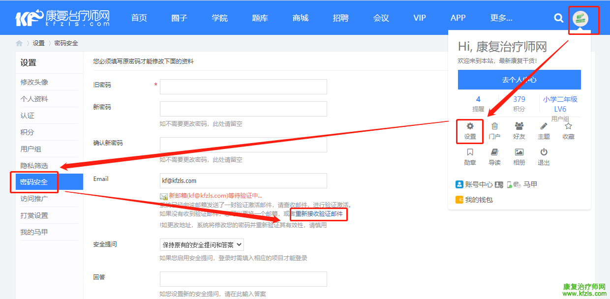Image resolution: width=610 pixels, height=299 pixels.
Task: Click the home icon in breadcrumb
Action: 19,43
